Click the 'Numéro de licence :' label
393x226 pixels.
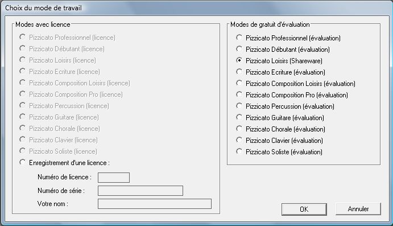64,177
